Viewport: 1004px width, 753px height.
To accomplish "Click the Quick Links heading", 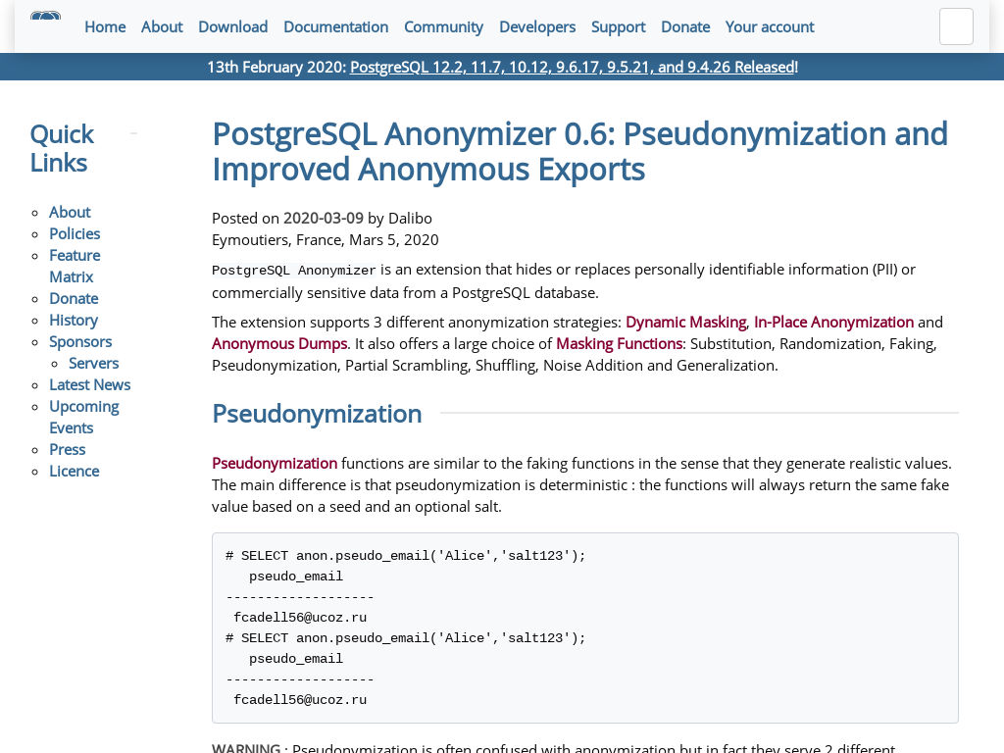I will click(x=62, y=149).
